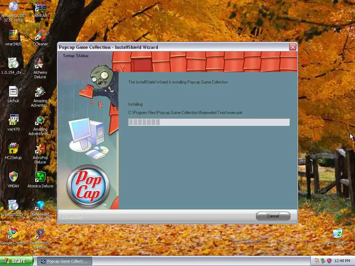Select the Recycle Bin icon
This screenshot has width=355, height=266.
(x=338, y=237)
